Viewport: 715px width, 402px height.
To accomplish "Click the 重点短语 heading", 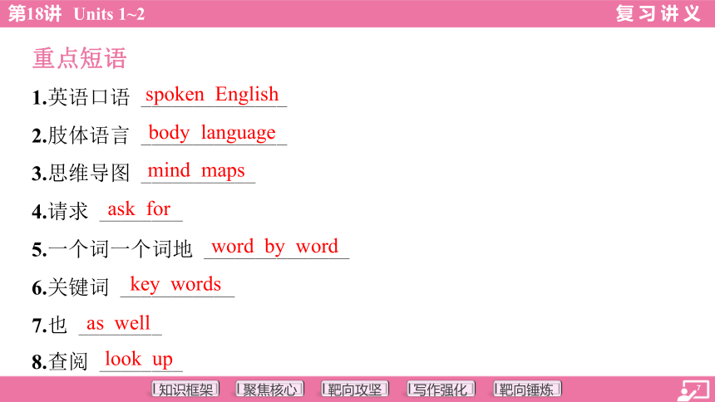I will pos(79,58).
